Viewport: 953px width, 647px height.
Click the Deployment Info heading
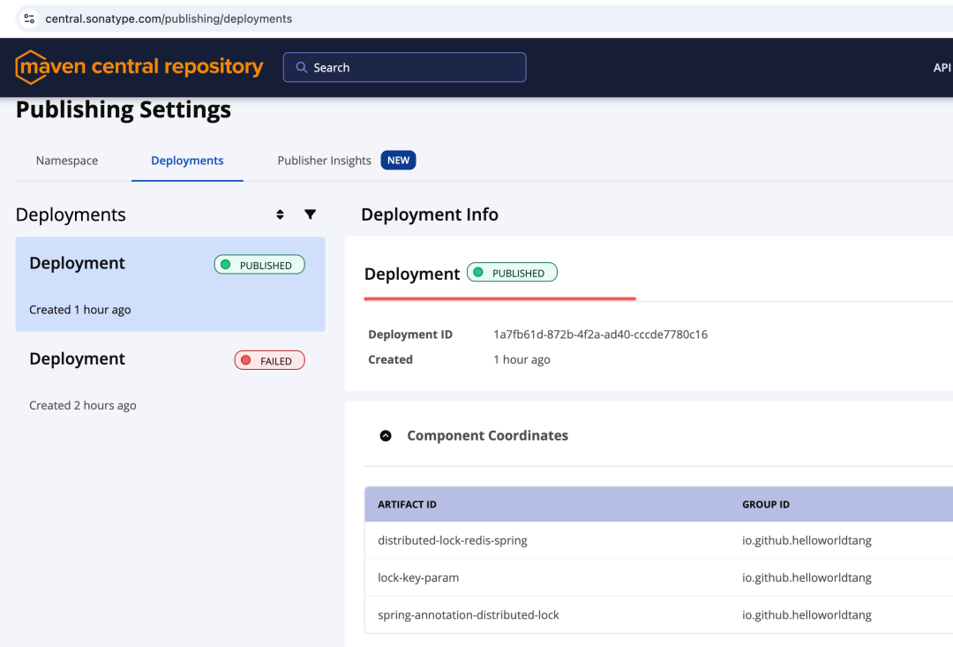tap(430, 214)
